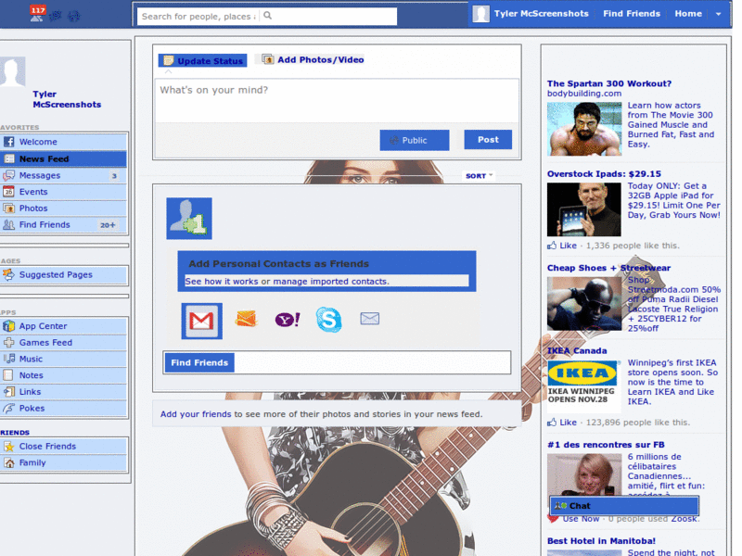Open See how it works link

pos(222,282)
